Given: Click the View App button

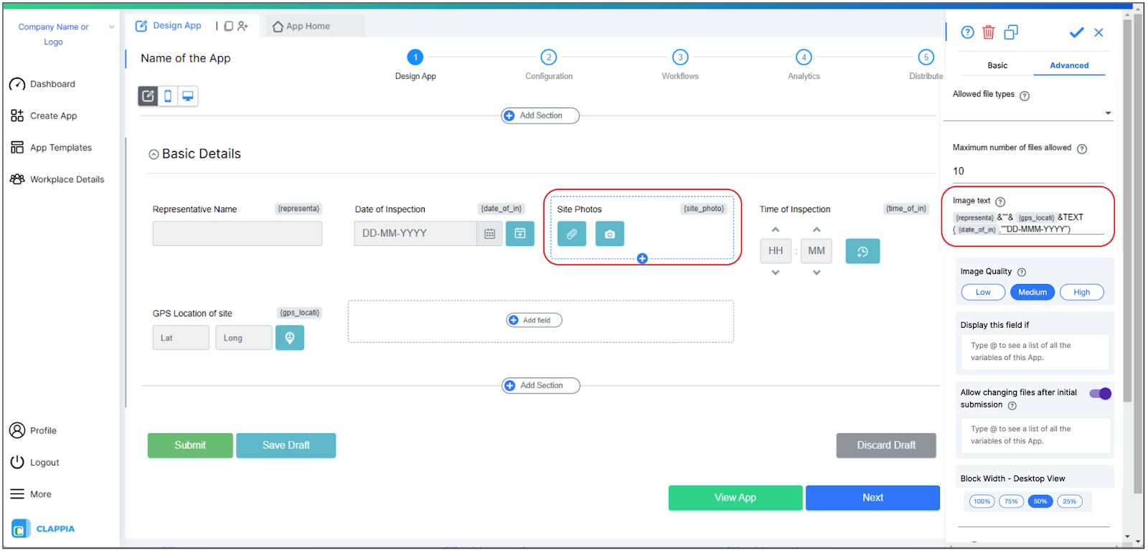Looking at the screenshot, I should click(x=735, y=498).
